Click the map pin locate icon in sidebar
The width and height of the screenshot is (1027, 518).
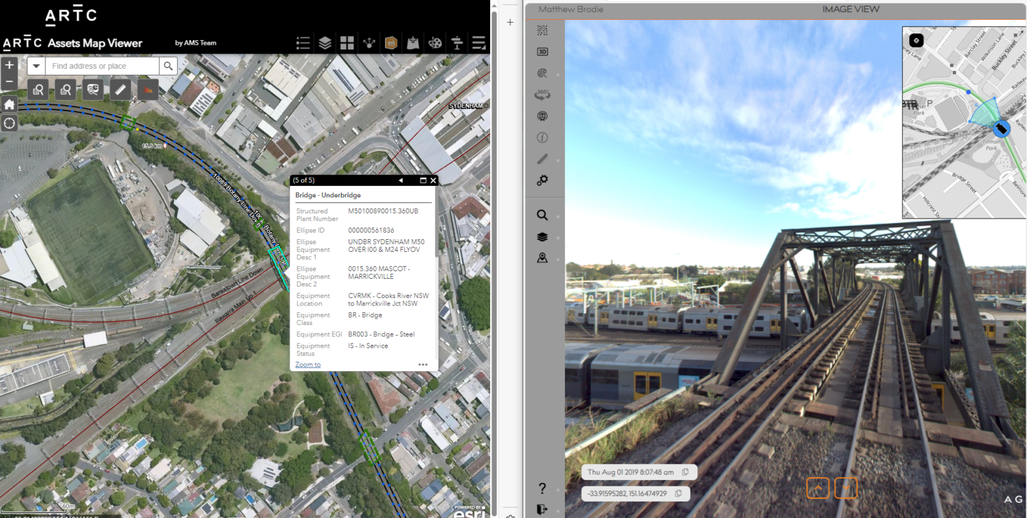542,258
